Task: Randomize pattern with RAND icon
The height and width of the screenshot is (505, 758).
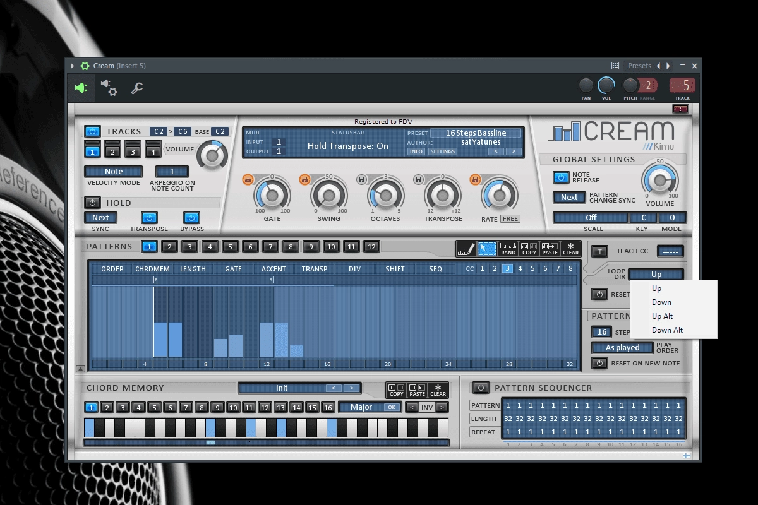Action: [508, 249]
